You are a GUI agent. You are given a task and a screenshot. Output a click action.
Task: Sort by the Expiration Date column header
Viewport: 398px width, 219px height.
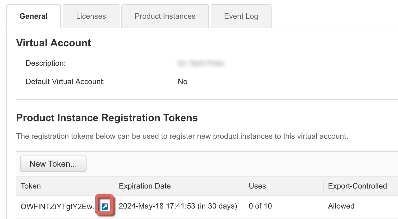[144, 186]
